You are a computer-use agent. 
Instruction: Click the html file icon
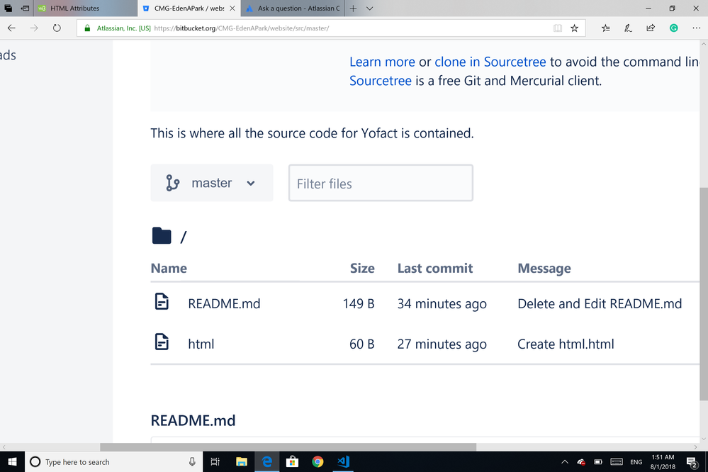click(x=162, y=343)
